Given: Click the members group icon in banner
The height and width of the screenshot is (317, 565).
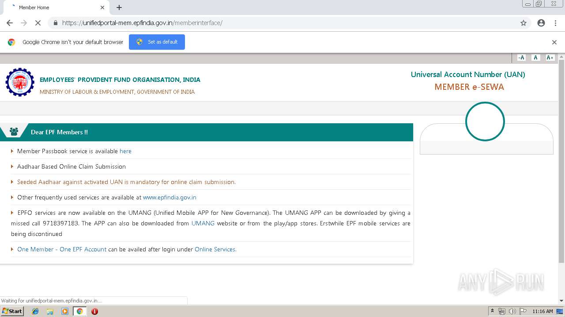Looking at the screenshot, I should click(14, 132).
